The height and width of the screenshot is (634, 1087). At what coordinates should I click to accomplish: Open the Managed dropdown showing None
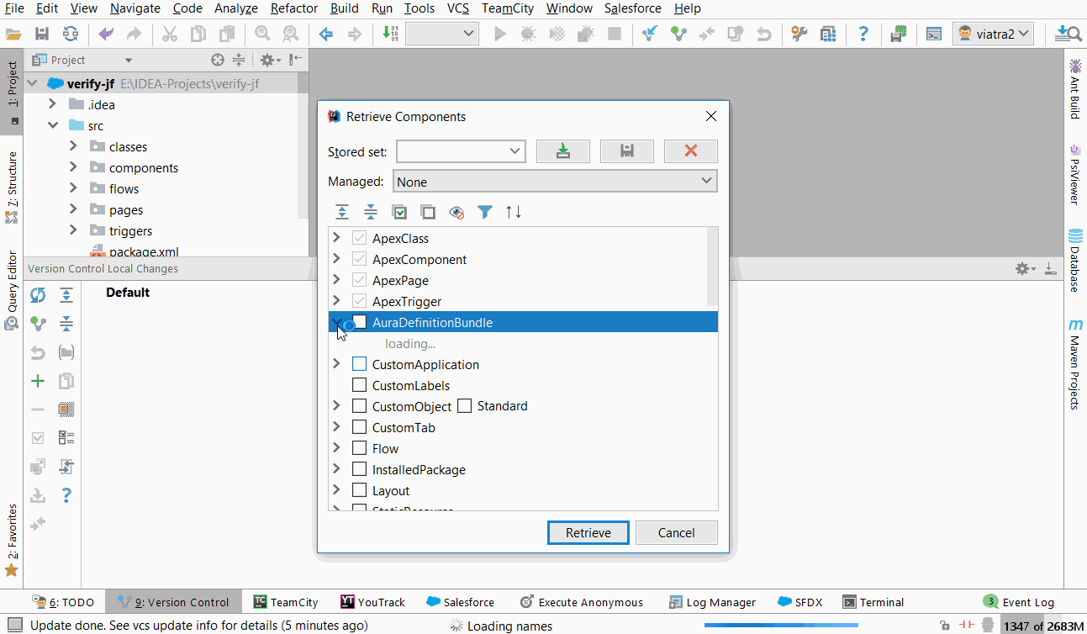click(555, 182)
